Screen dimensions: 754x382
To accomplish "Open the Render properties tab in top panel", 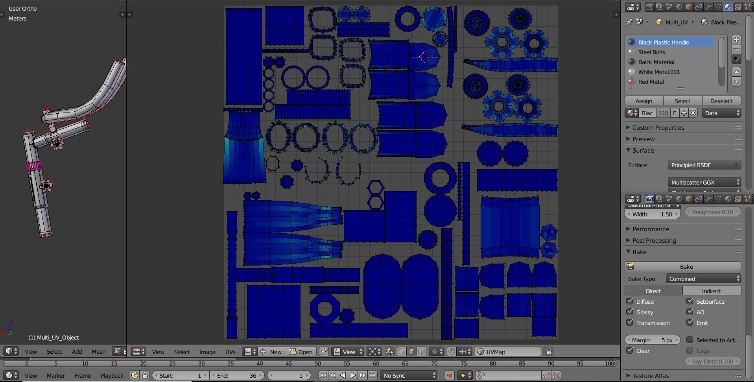I will point(649,7).
